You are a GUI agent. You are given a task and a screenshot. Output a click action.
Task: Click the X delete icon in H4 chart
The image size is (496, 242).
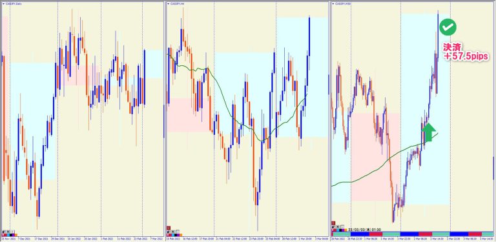173,232
